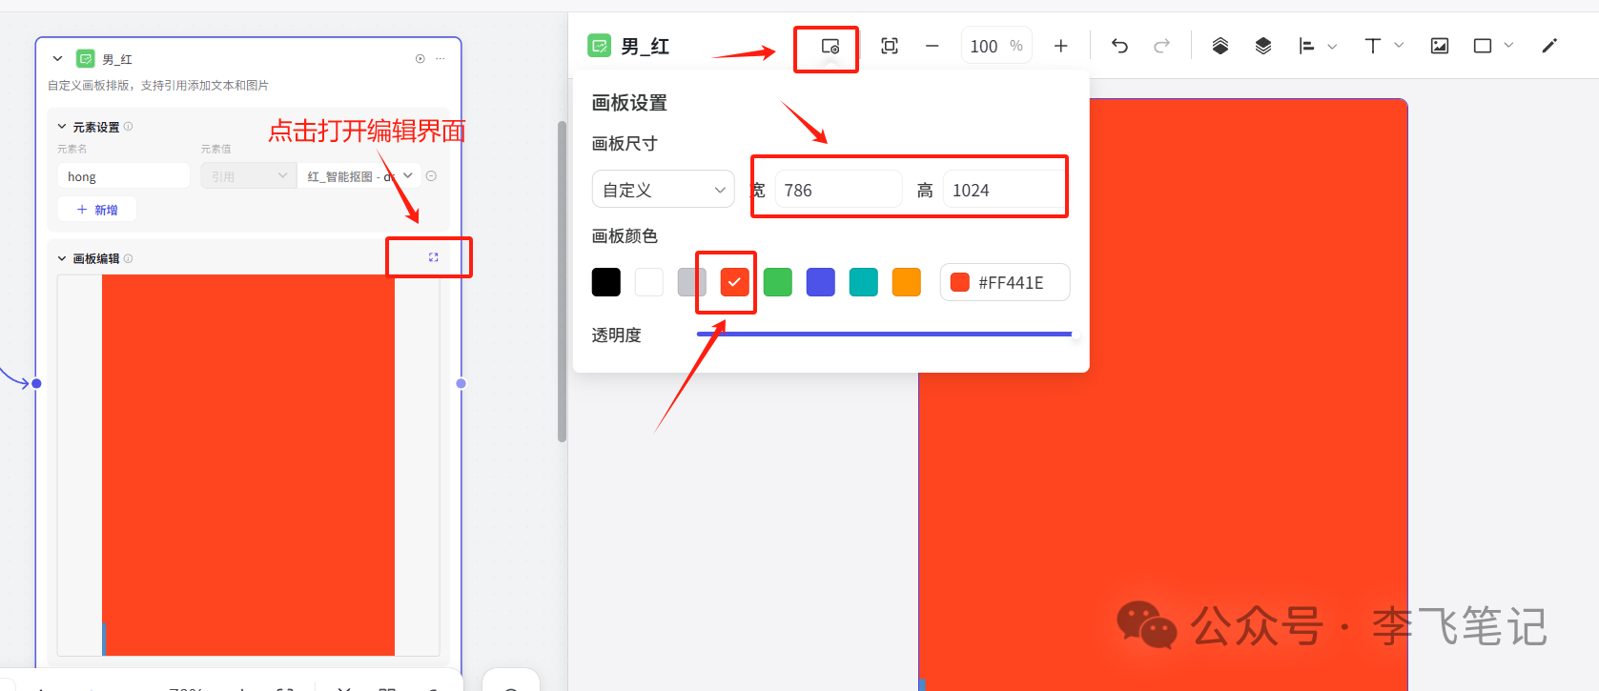
Task: Click the 画板颜色 label
Action: click(x=625, y=236)
